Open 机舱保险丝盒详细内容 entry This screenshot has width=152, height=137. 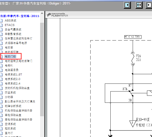(18, 110)
